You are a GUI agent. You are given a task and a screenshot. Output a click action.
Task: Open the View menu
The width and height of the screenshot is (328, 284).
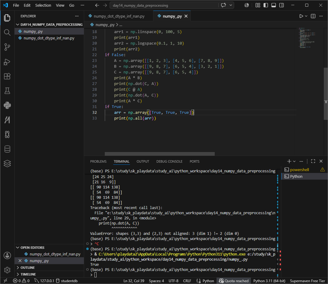60,5
